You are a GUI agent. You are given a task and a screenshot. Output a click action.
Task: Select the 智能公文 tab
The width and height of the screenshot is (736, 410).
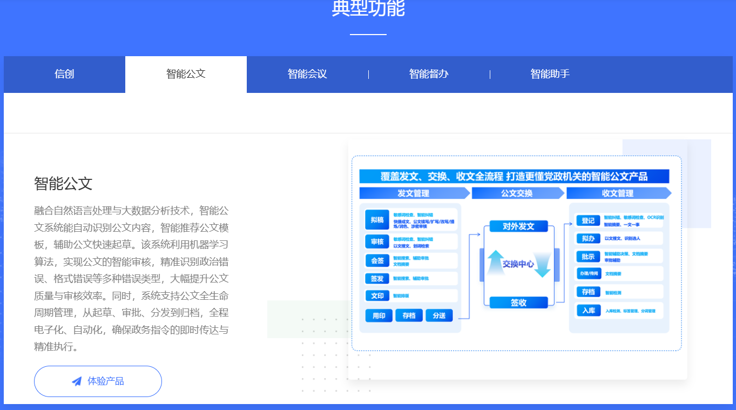pos(186,75)
